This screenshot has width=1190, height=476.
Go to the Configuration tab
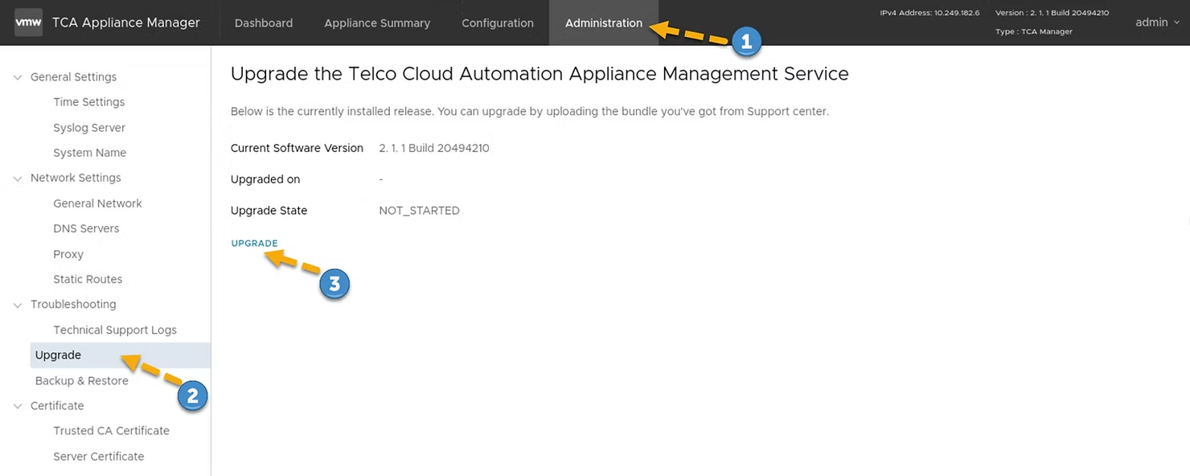coord(497,23)
